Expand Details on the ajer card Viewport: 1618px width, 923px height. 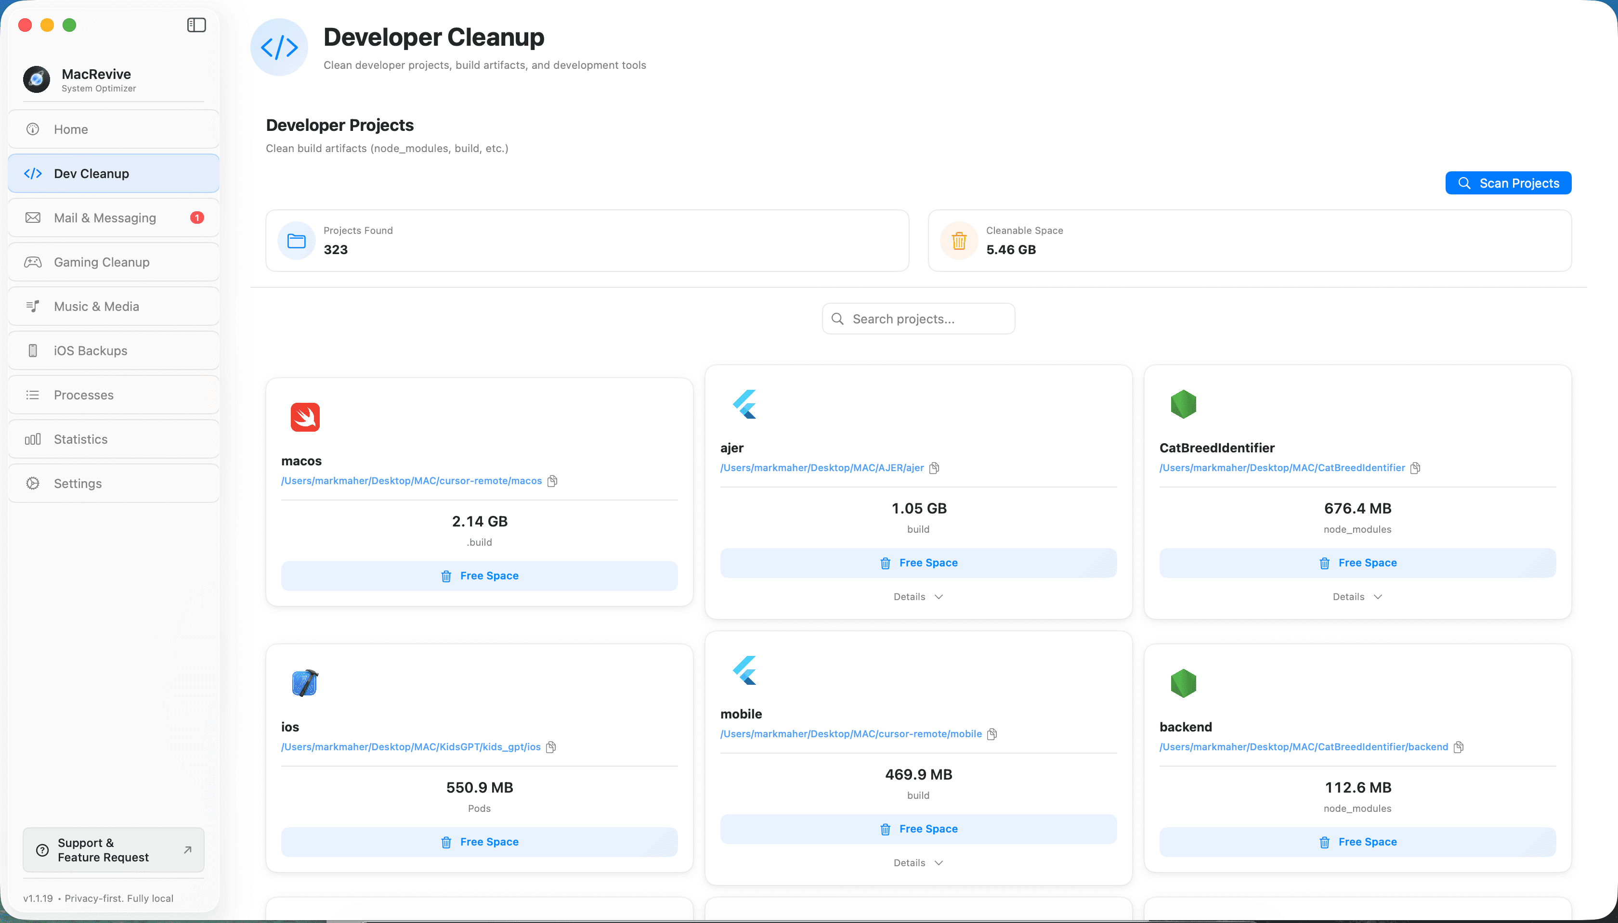(x=918, y=597)
